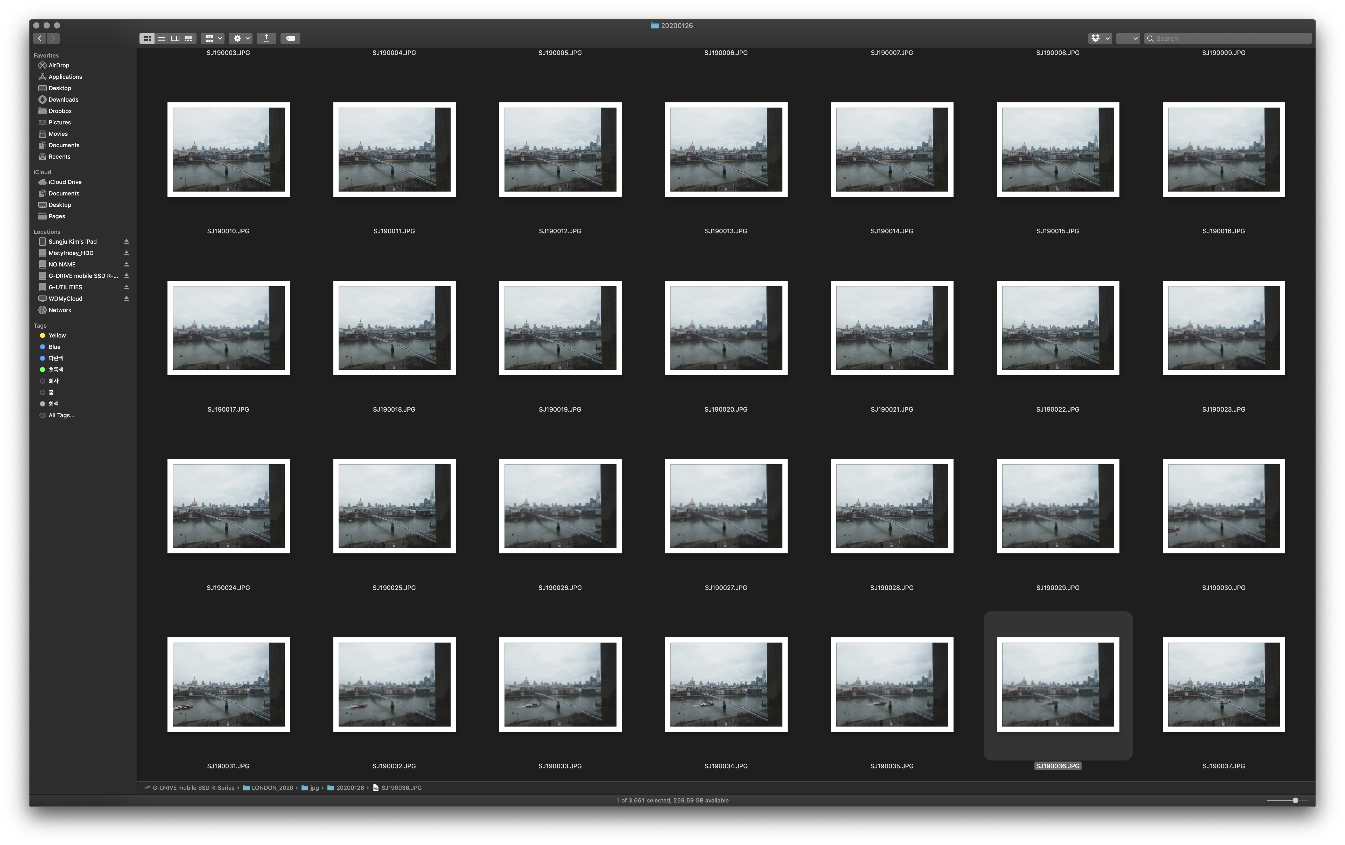Go back with the back arrow
The image size is (1345, 845).
(x=40, y=39)
